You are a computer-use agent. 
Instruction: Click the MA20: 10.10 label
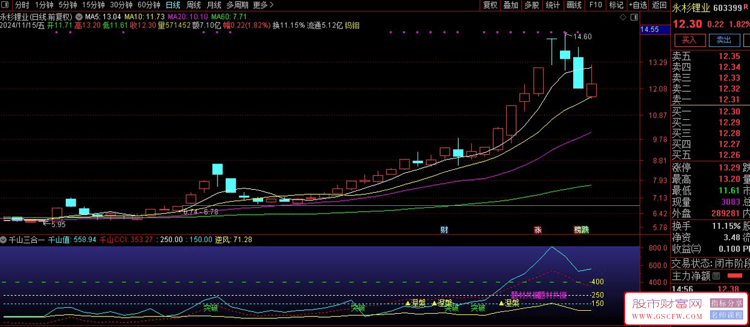(187, 16)
